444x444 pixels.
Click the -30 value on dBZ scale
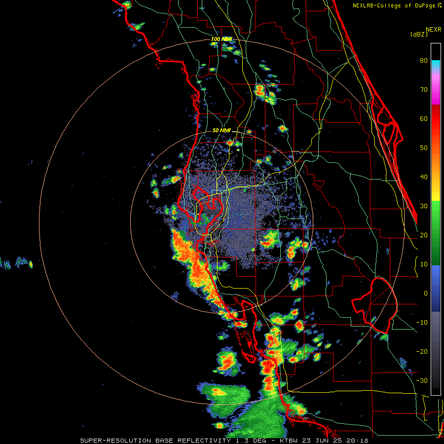pyautogui.click(x=422, y=381)
